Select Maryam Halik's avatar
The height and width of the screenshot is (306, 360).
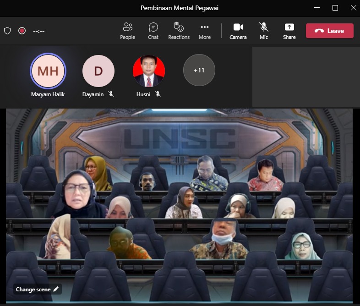[x=48, y=71]
